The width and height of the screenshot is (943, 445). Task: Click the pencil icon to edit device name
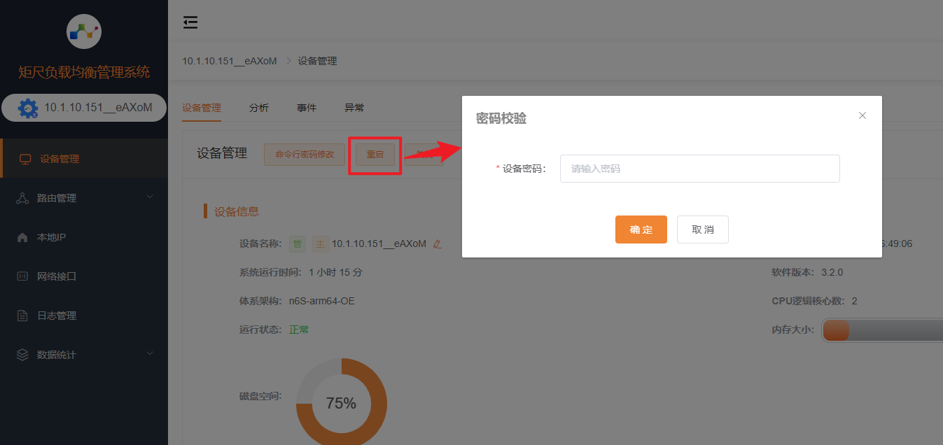(437, 244)
